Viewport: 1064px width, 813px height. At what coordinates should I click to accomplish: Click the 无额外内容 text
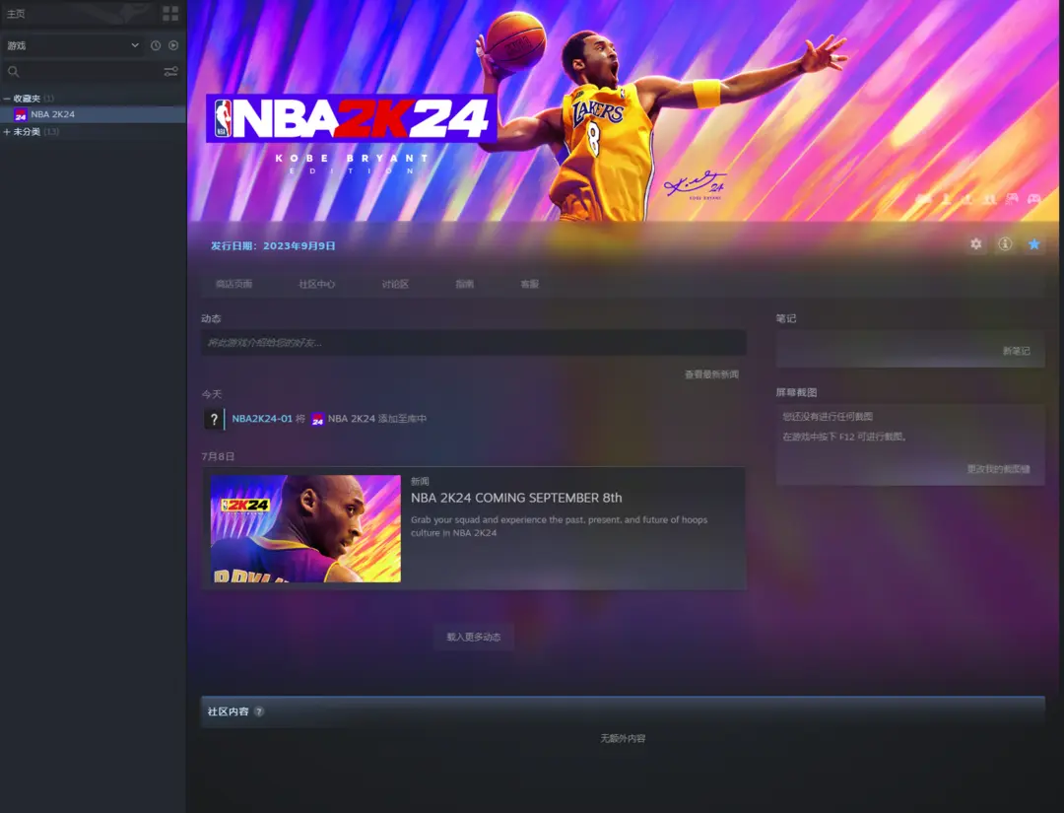pos(623,738)
